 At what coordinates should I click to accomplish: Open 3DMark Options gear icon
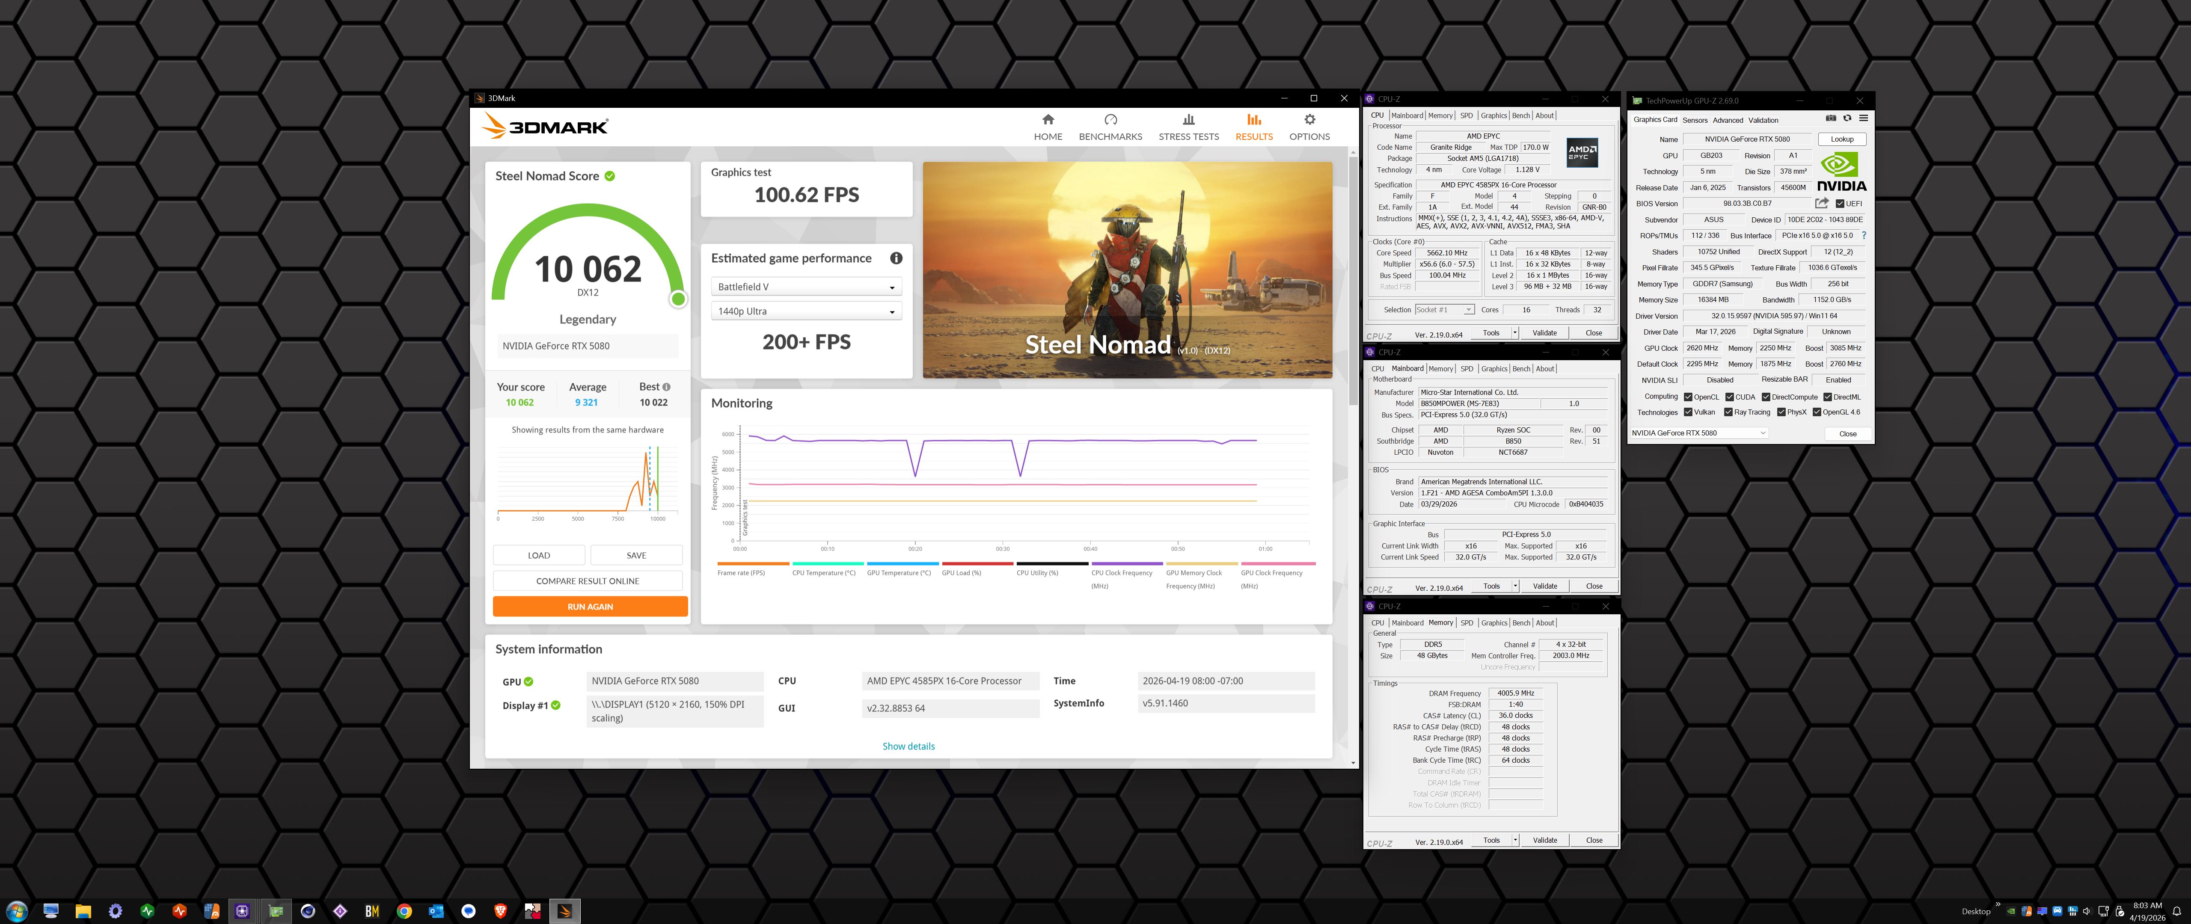[x=1309, y=120]
